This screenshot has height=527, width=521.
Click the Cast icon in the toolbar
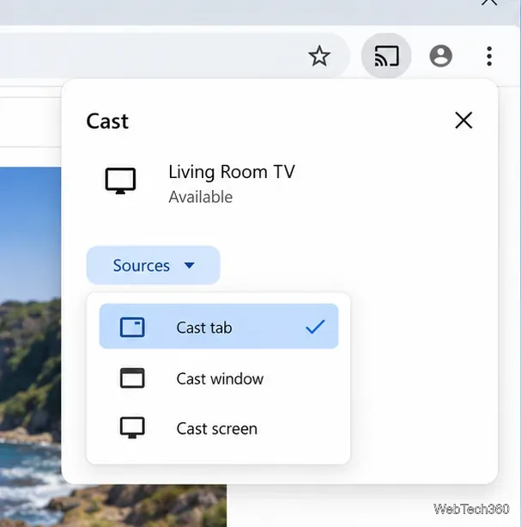click(386, 56)
